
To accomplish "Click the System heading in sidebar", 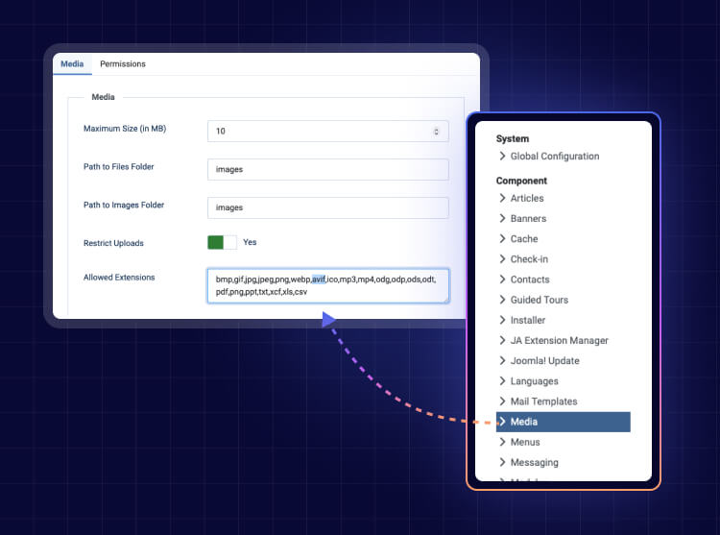I will (513, 138).
